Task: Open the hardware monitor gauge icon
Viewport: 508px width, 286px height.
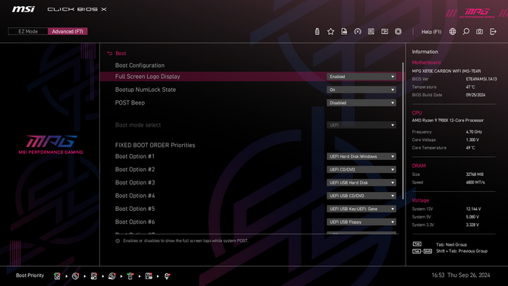Action: point(357,31)
